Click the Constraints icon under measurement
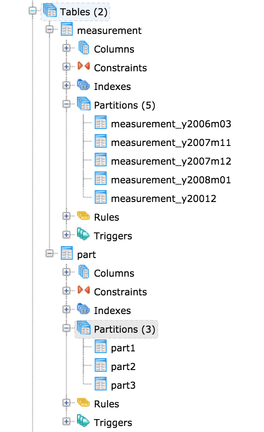 84,67
